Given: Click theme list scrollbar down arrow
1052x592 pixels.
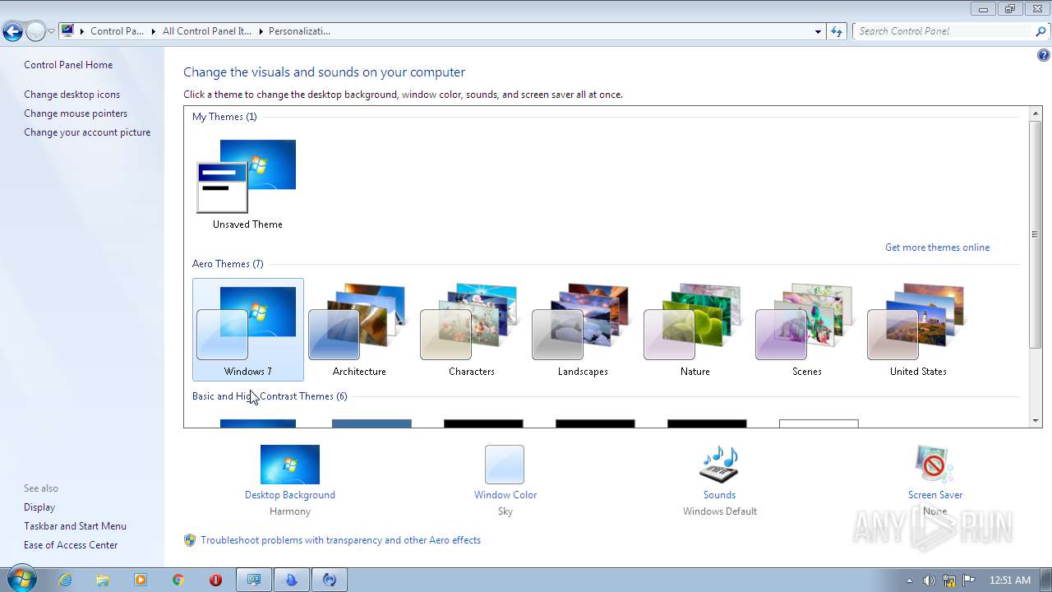Looking at the screenshot, I should click(1036, 421).
